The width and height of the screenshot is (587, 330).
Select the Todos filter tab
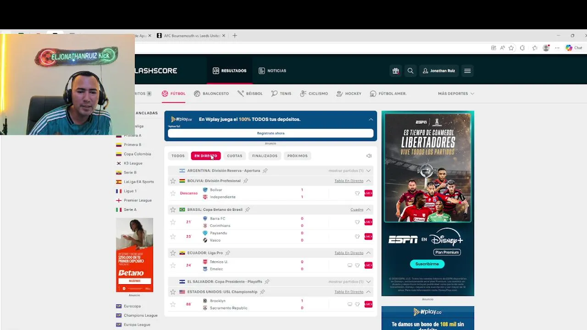pyautogui.click(x=178, y=156)
